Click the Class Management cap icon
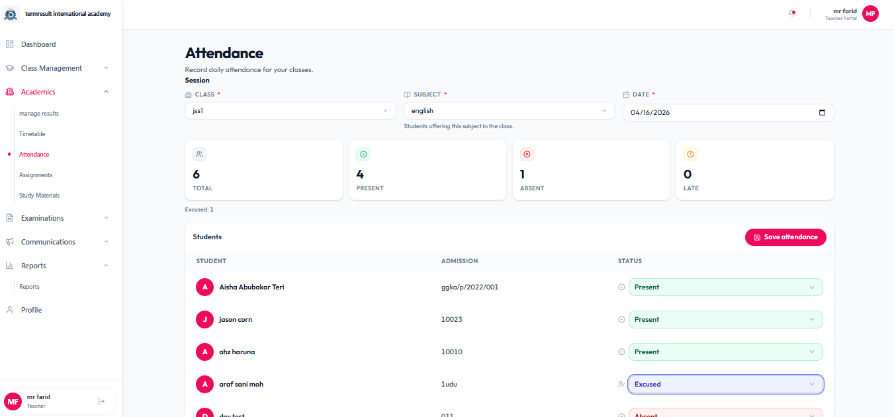 [10, 68]
